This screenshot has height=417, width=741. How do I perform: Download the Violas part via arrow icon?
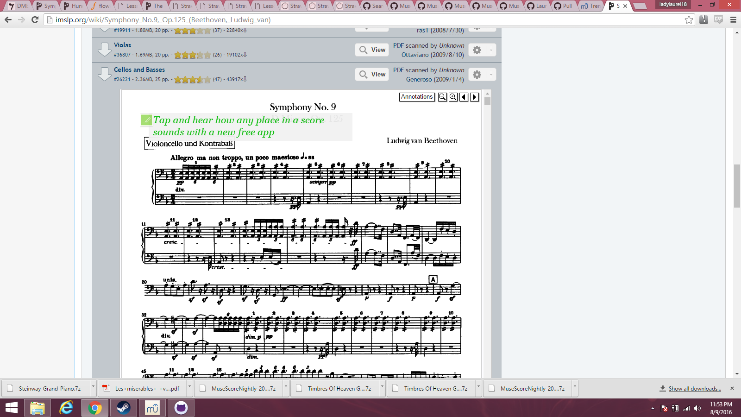point(105,50)
